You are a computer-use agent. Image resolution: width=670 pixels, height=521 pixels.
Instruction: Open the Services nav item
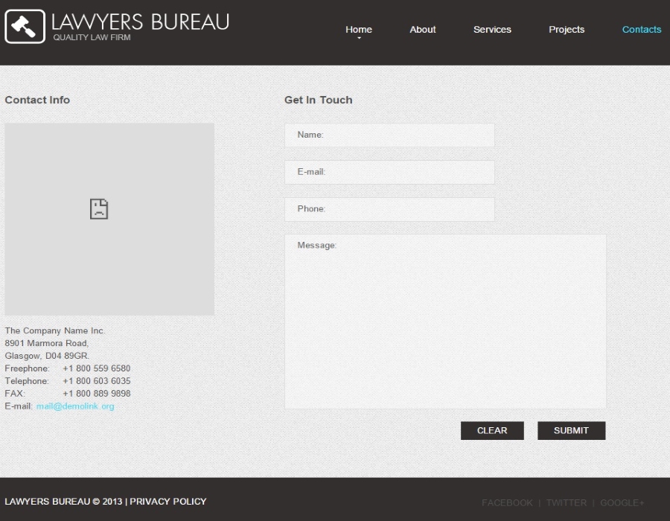(x=492, y=30)
